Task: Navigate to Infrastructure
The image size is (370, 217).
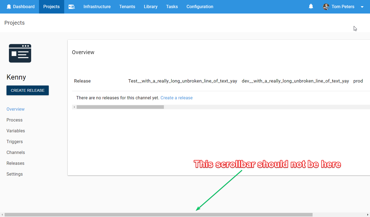Action: tap(97, 6)
